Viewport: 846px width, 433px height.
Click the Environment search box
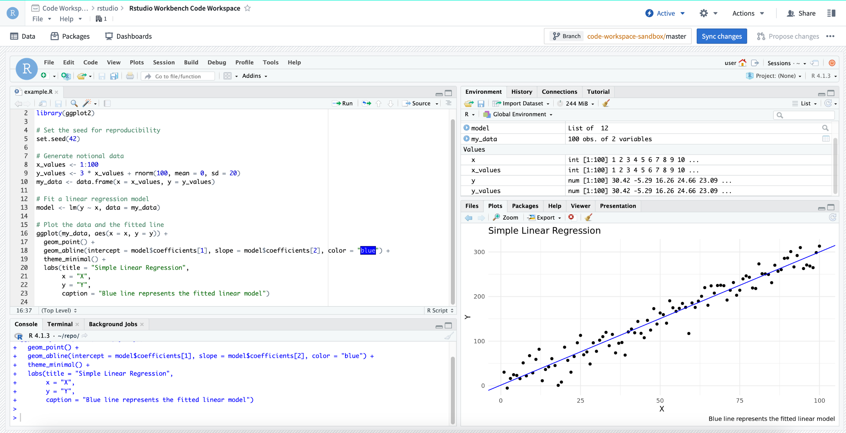[804, 115]
